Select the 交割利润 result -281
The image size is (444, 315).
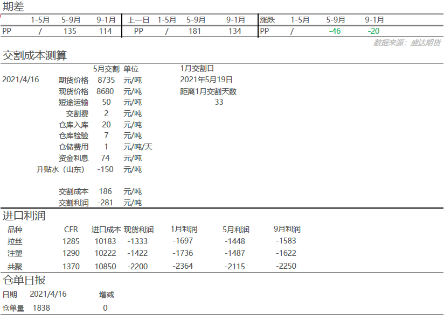pos(106,203)
